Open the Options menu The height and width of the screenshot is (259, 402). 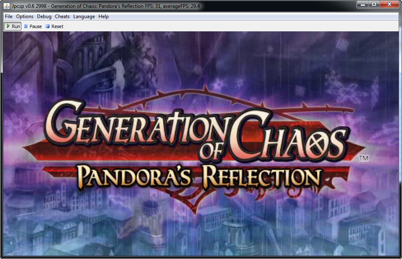pos(25,16)
